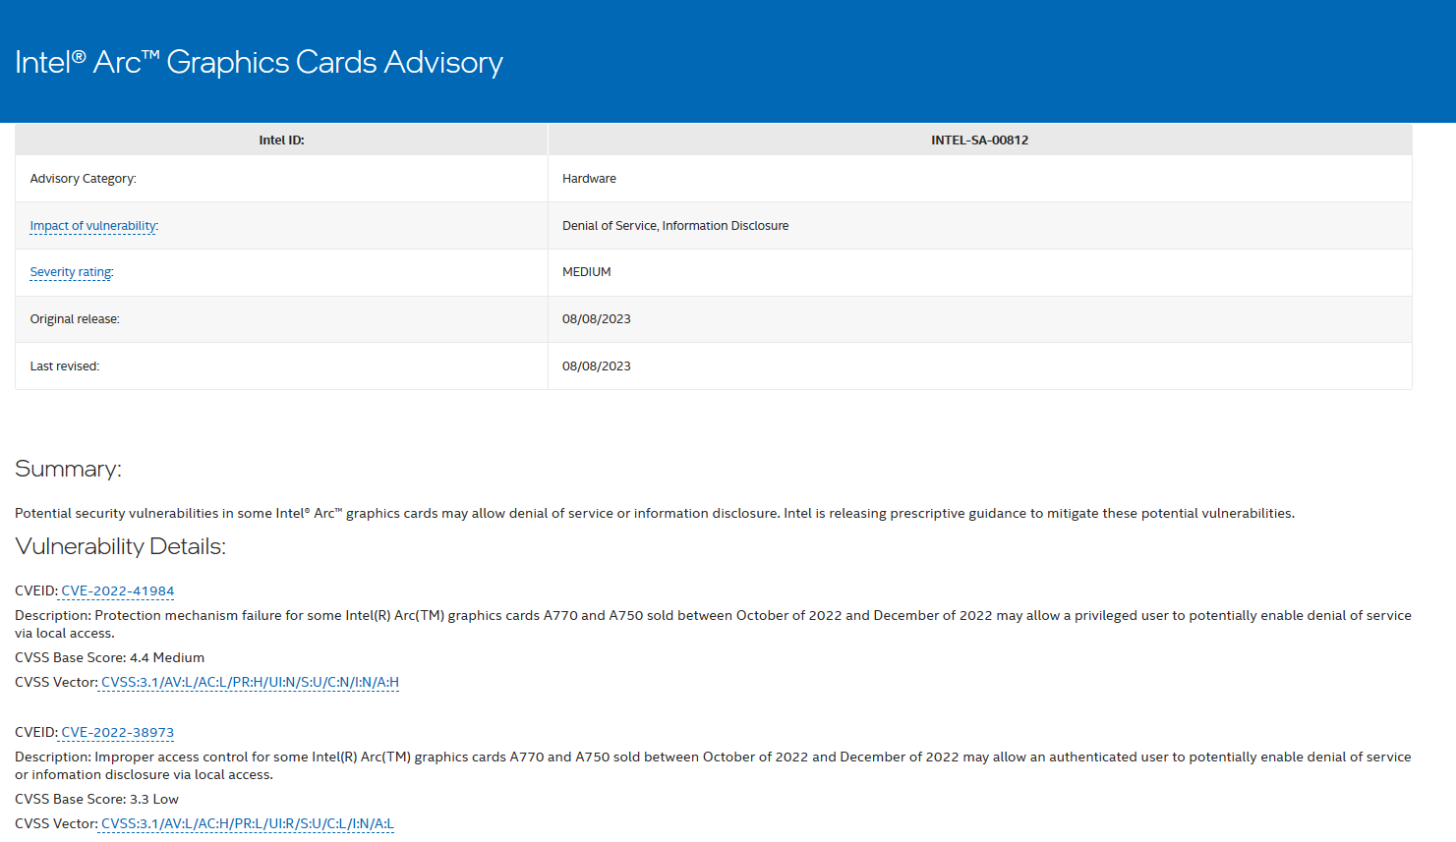Image resolution: width=1456 pixels, height=842 pixels.
Task: Click the CVSS vector link ending in A:L
Action: click(x=247, y=824)
